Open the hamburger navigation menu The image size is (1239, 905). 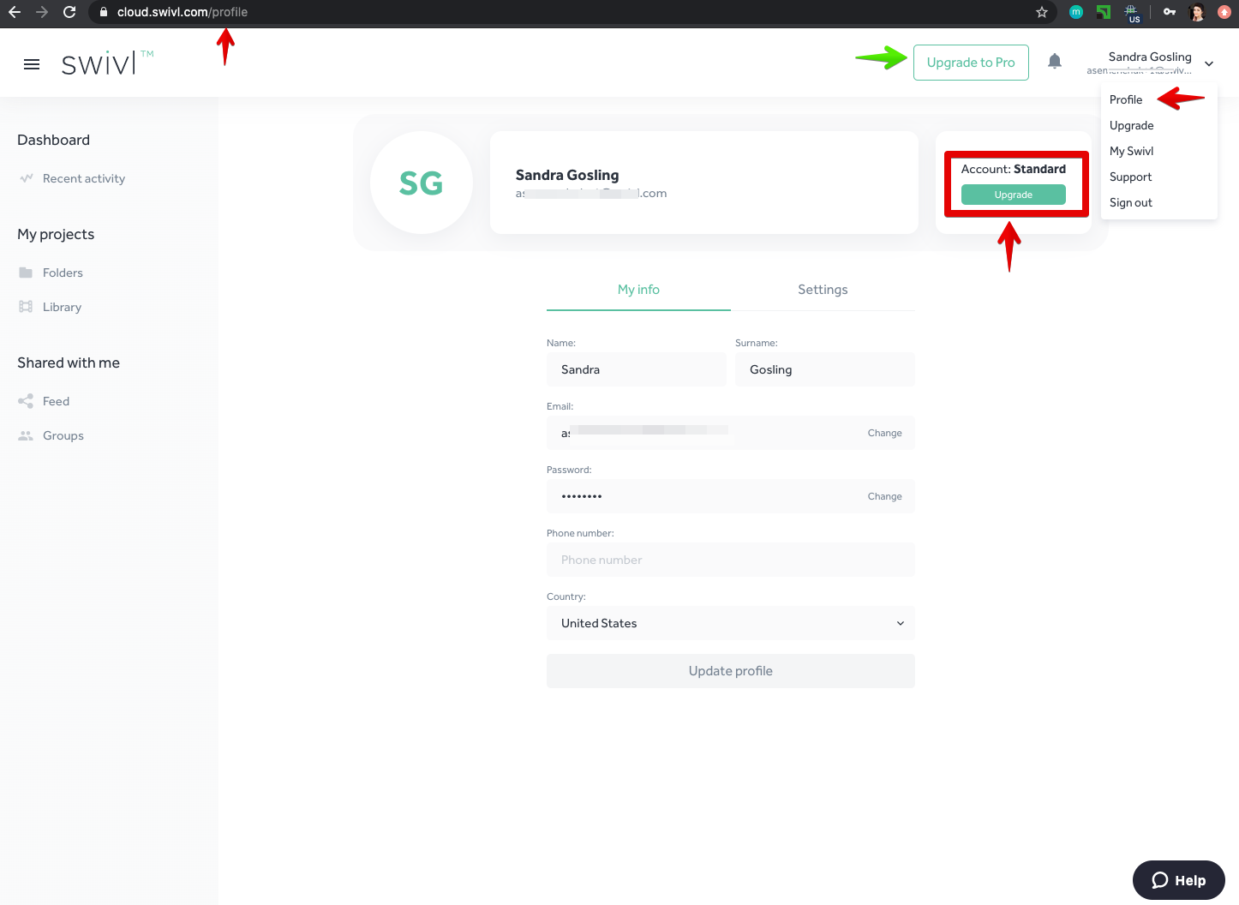pos(32,64)
